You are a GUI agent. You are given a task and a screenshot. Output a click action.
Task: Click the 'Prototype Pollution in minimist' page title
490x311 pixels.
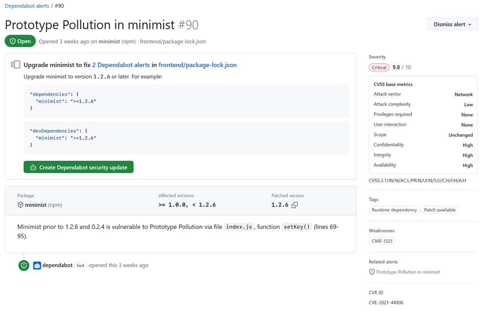90,25
